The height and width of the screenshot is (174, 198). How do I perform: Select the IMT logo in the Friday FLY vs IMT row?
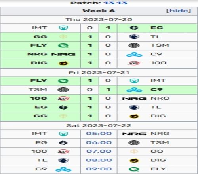point(134,81)
